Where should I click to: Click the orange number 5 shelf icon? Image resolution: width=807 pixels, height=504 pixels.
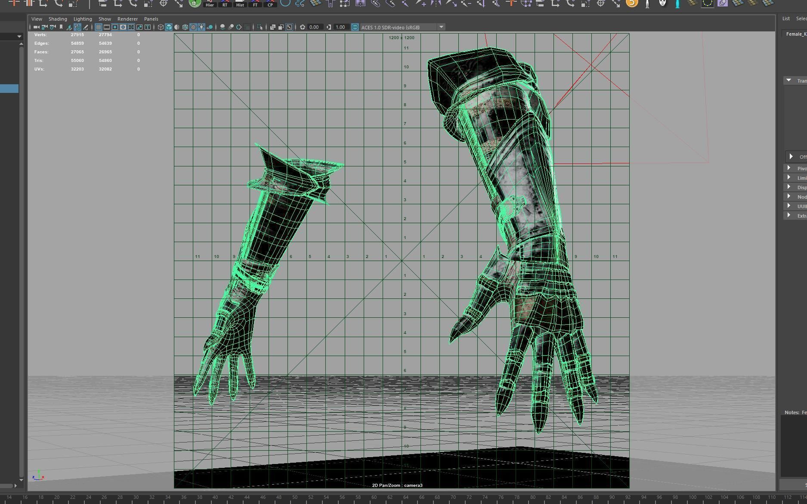(632, 3)
